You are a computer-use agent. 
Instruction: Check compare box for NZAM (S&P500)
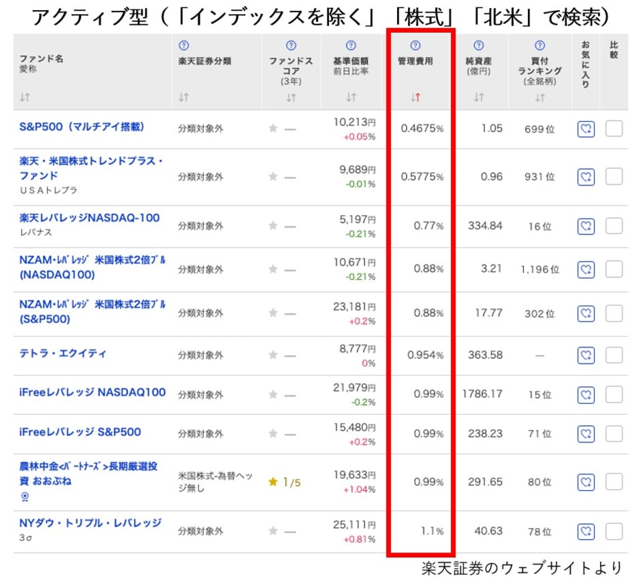tap(614, 313)
